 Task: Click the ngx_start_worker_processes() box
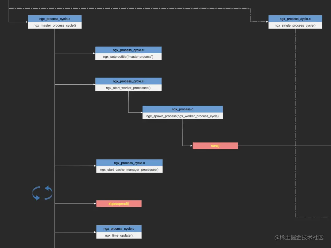pos(128,88)
